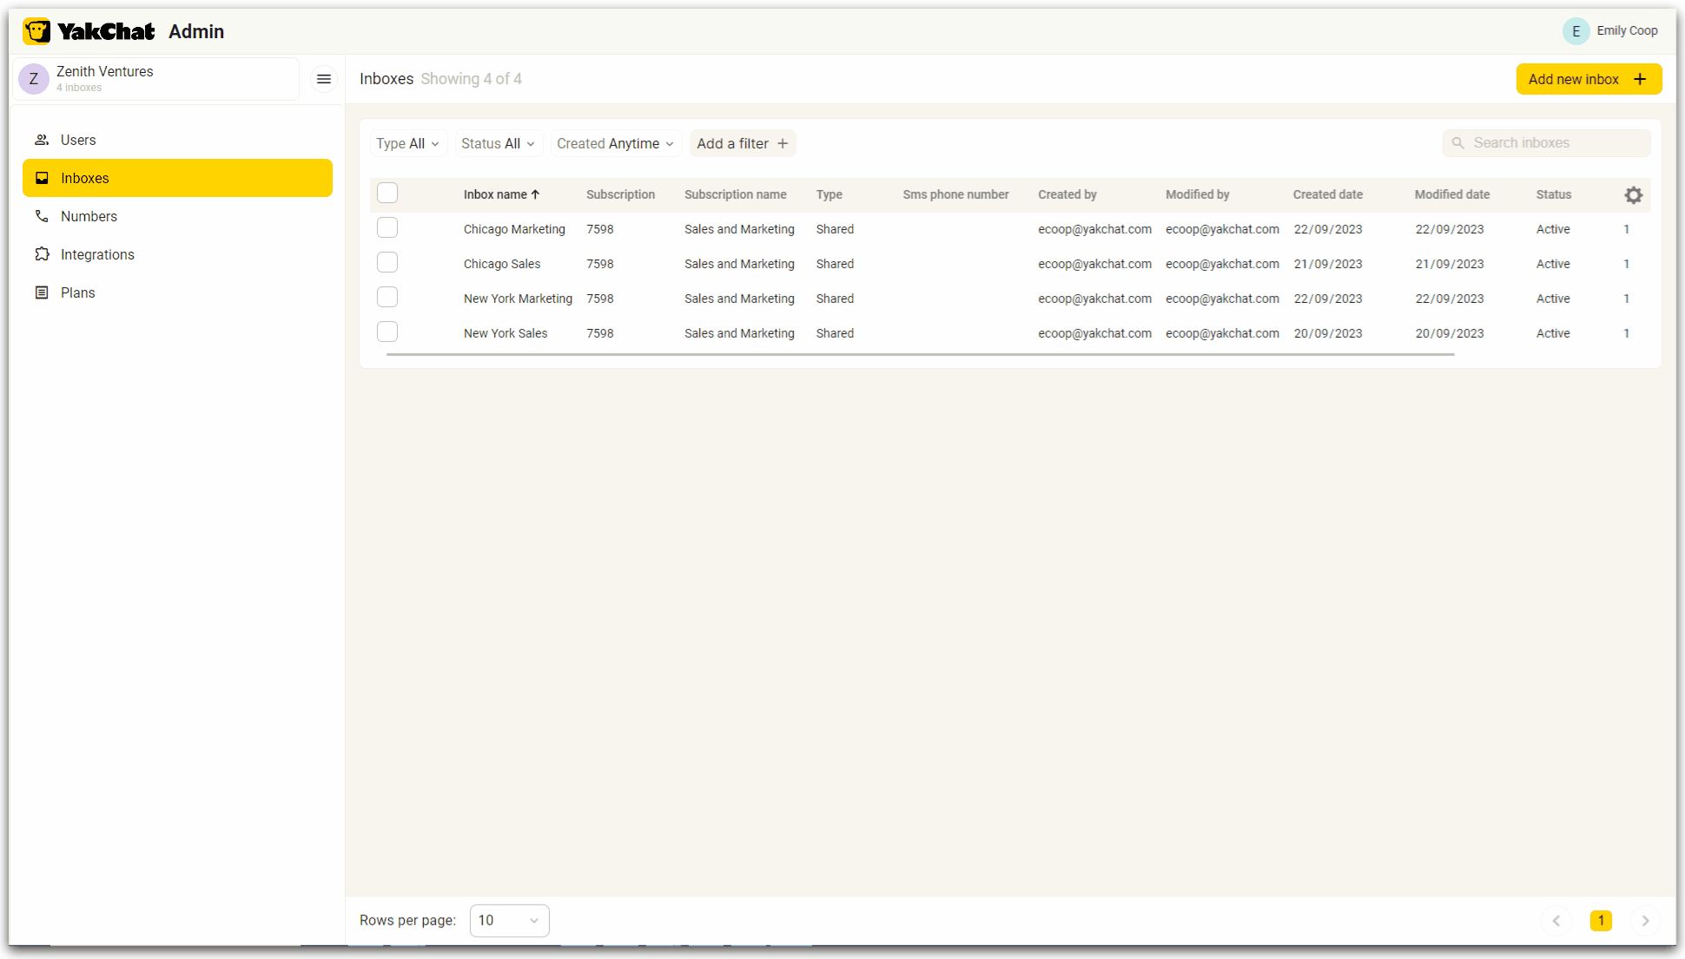Select the checkbox for Chicago Marketing row

click(x=387, y=227)
